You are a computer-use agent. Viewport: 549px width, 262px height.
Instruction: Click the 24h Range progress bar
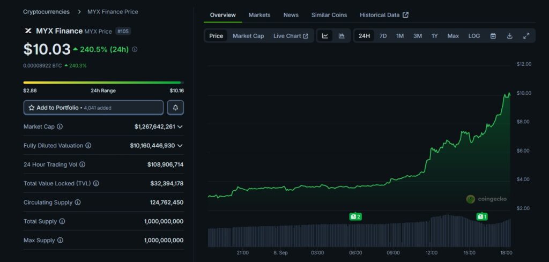tap(103, 83)
